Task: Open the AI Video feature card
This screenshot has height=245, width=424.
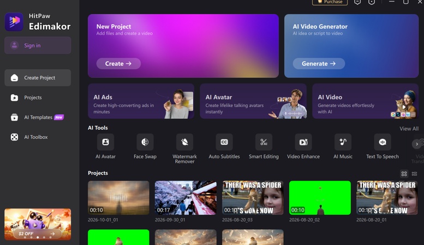Action: pos(365,101)
